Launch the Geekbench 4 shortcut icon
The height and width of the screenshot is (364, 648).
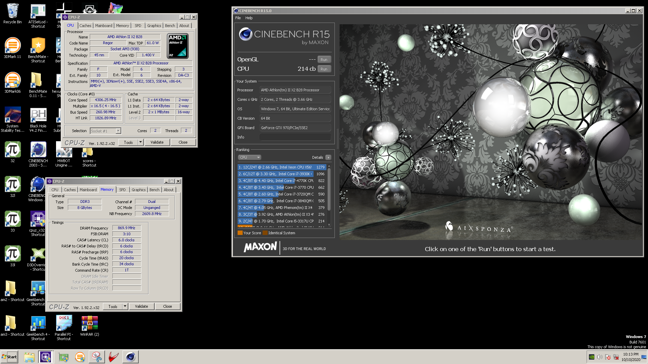pos(38,328)
